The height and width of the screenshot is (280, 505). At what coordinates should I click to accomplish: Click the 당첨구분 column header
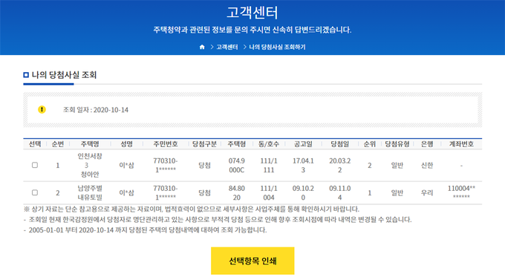coord(204,144)
